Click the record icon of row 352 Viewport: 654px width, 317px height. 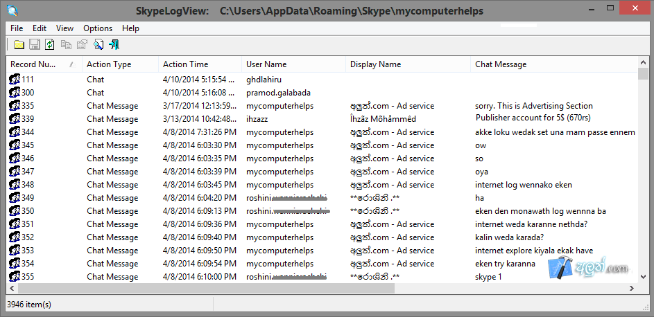tap(15, 237)
